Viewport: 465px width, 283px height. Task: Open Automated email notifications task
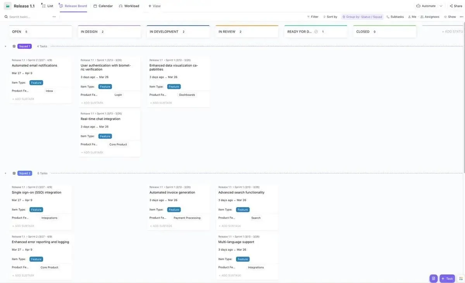34,65
